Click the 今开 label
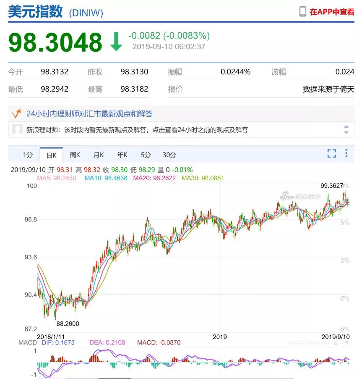The height and width of the screenshot is (379, 362). click(x=16, y=72)
